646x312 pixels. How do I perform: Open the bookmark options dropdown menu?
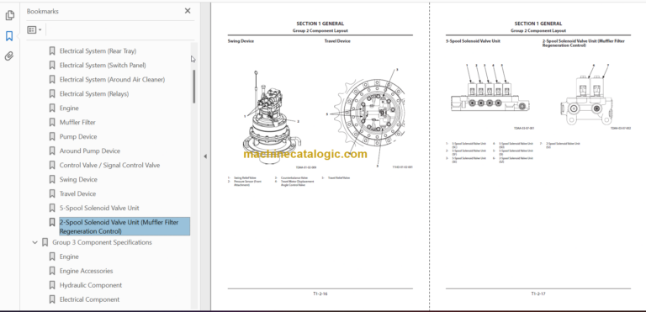[34, 29]
